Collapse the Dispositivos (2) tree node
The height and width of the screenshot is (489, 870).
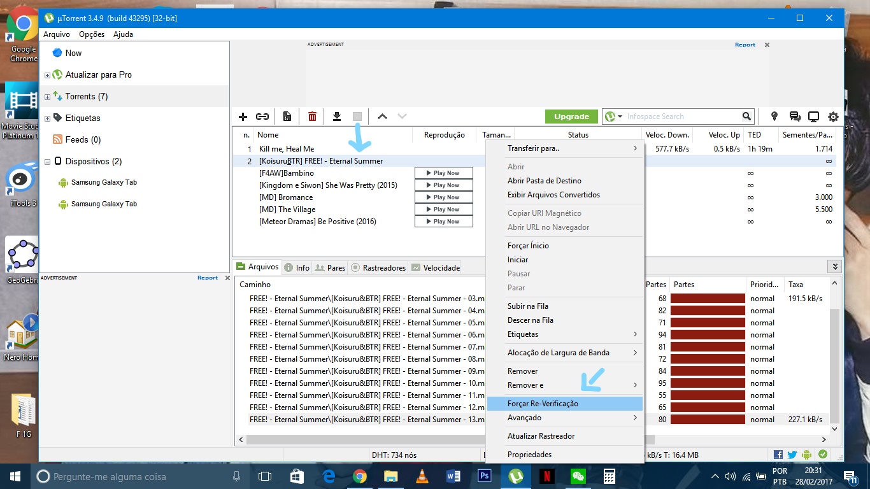(47, 162)
